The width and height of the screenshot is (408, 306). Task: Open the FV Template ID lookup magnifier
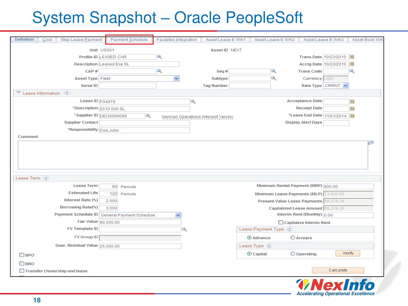point(184,229)
